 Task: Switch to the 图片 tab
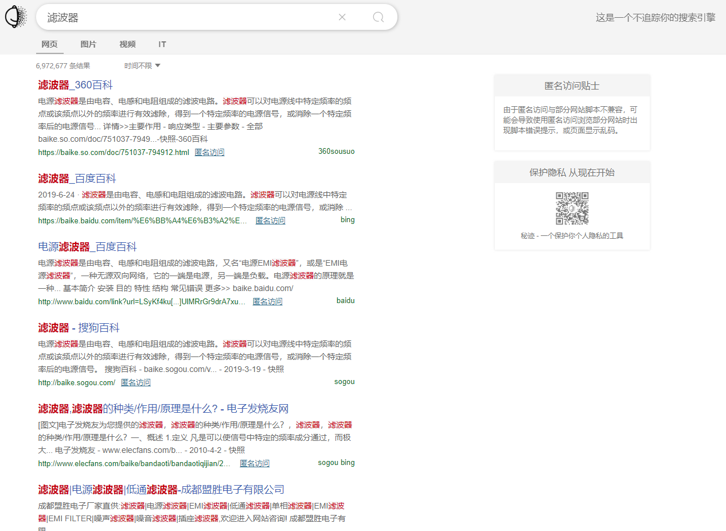[88, 44]
